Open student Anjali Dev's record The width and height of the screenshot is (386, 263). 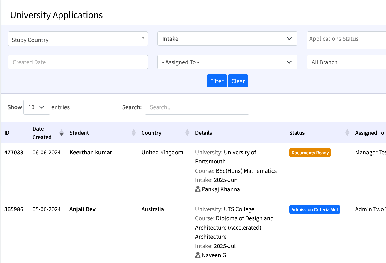point(82,209)
